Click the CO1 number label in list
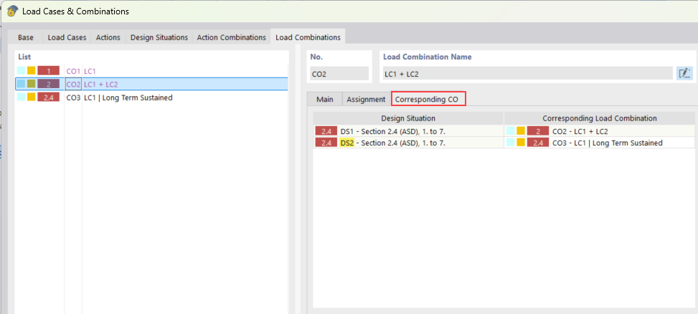 (73, 71)
